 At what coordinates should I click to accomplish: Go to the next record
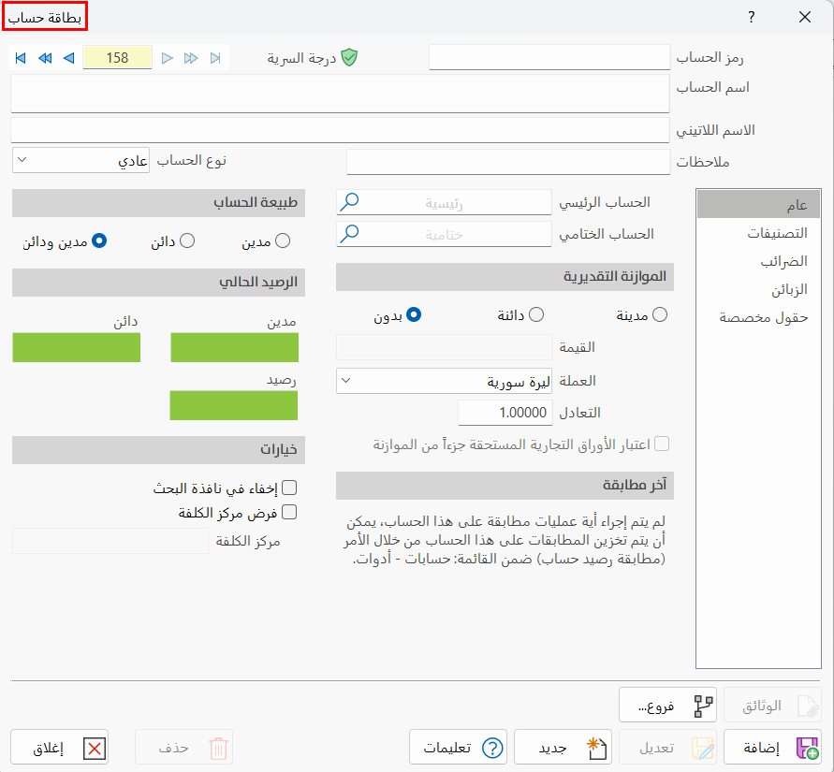pyautogui.click(x=167, y=58)
